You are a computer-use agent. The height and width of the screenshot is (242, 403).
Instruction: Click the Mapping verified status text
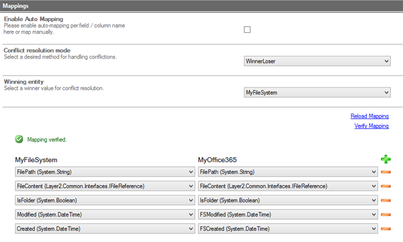point(47,139)
